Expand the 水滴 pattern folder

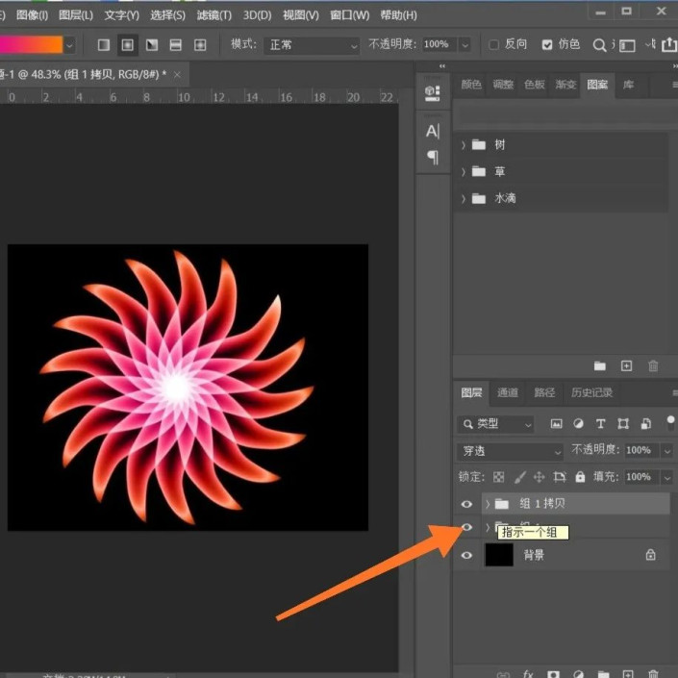[x=463, y=198]
